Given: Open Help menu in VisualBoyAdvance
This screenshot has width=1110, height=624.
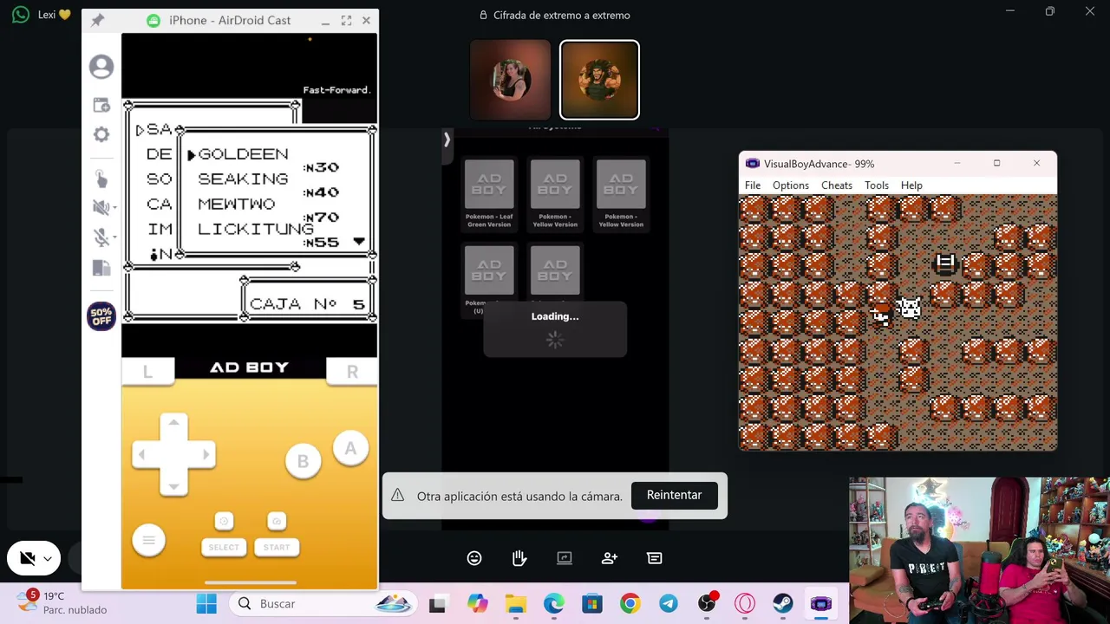Looking at the screenshot, I should (911, 185).
